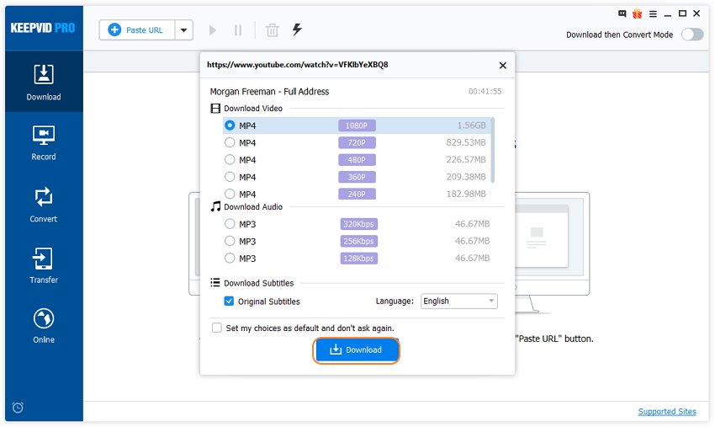
Task: Select the MP4 720P radio option
Action: [x=230, y=143]
